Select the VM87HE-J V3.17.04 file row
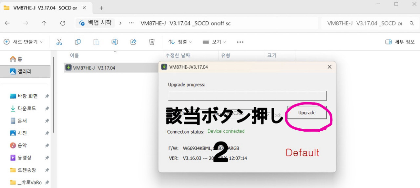The width and height of the screenshot is (420, 188). (112, 68)
